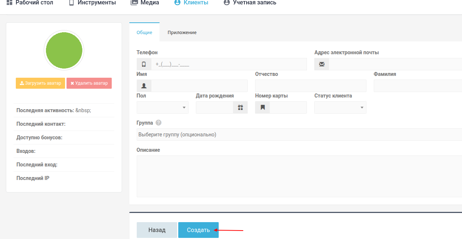Click the Последний IP label
Screen dimensions: 462x239
coord(33,178)
